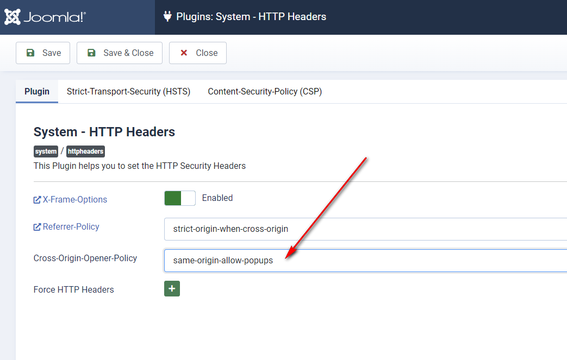Click the "System - HTTP Headers" section heading

pyautogui.click(x=104, y=132)
